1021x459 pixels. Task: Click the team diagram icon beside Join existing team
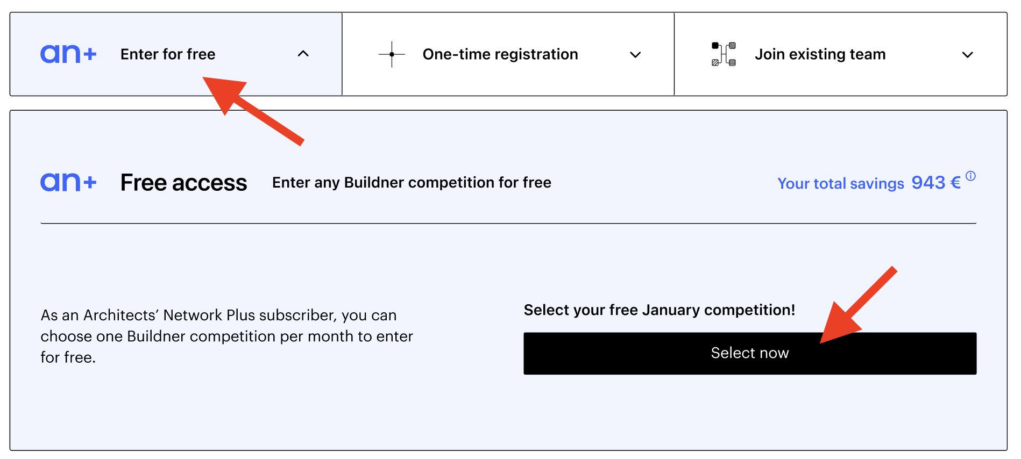tap(723, 54)
